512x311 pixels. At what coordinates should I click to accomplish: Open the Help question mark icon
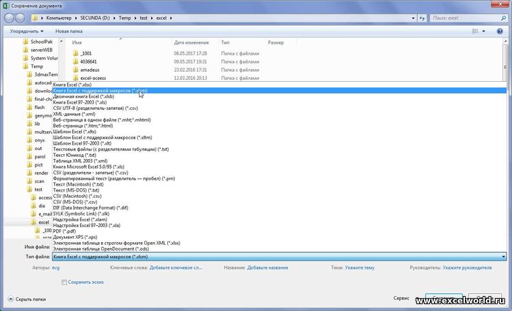[500, 31]
